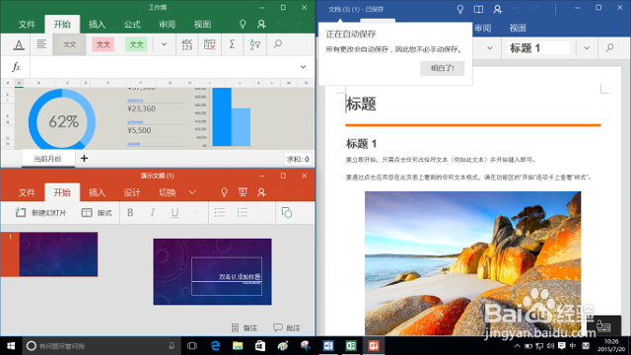Image resolution: width=631 pixels, height=355 pixels.
Task: Apply the green good cell style in Excel
Action: click(136, 44)
